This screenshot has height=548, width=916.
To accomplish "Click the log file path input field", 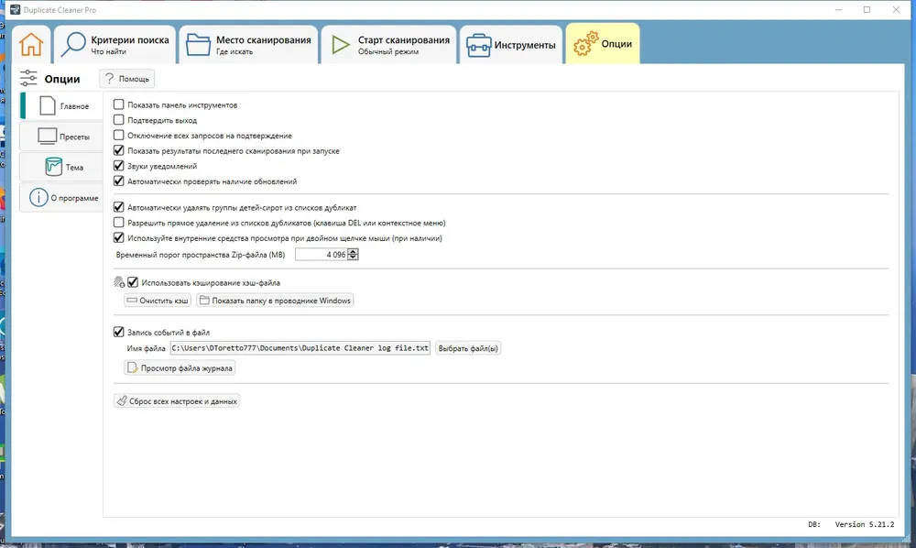I will click(300, 348).
